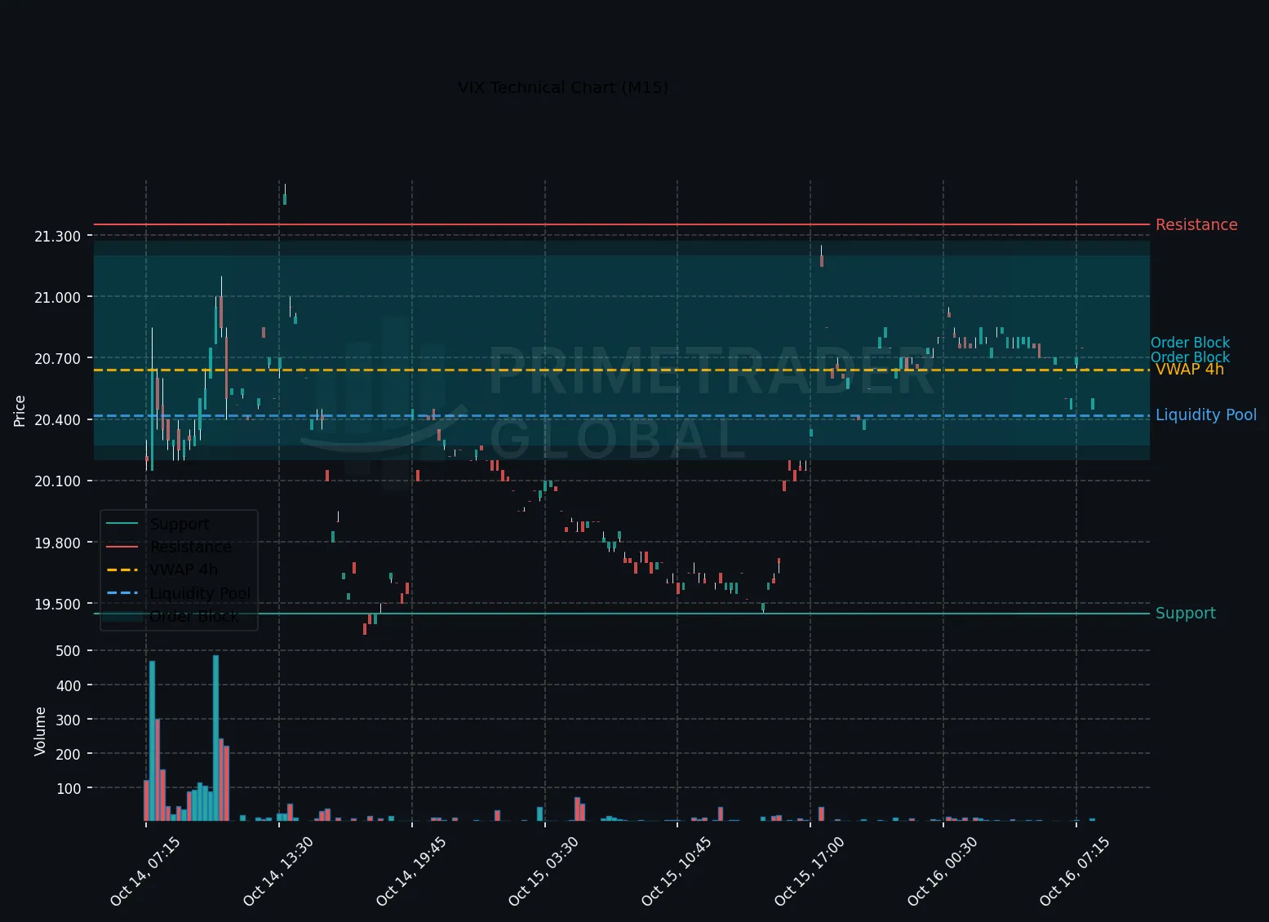
Task: Click the 20.400 price tick label
Action: (x=57, y=420)
